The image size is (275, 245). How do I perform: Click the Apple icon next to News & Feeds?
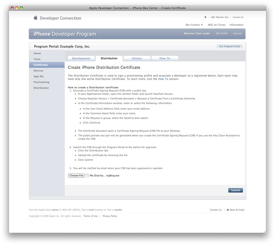227,210
